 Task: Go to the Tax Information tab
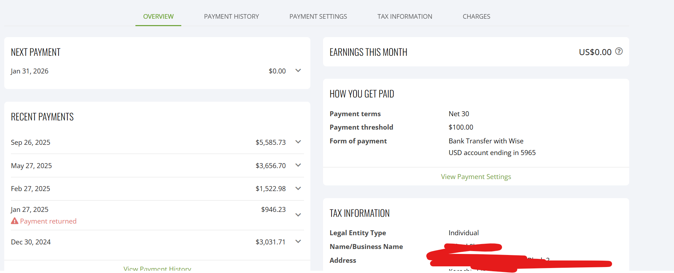[x=405, y=17]
